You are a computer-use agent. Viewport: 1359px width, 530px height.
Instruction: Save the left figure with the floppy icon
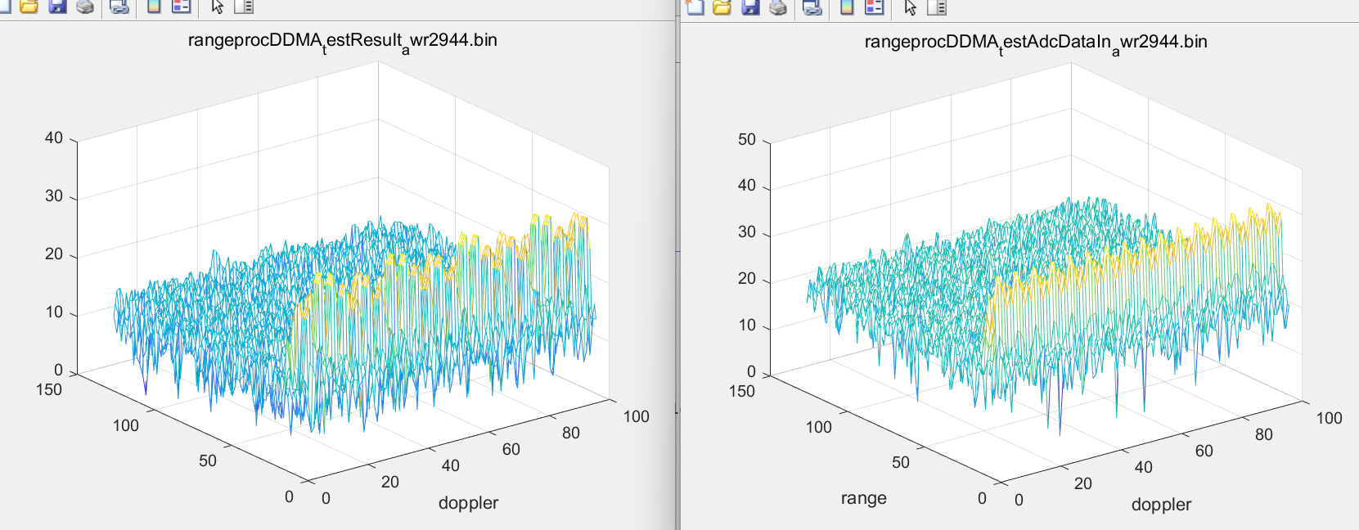click(57, 7)
